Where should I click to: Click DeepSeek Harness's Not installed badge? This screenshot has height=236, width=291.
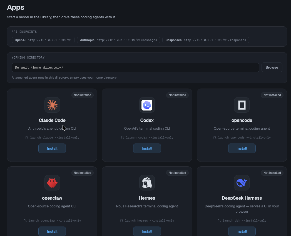[272, 173]
